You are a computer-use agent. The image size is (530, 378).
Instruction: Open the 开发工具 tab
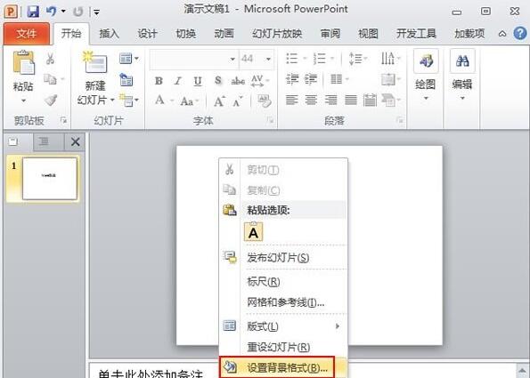click(x=416, y=34)
